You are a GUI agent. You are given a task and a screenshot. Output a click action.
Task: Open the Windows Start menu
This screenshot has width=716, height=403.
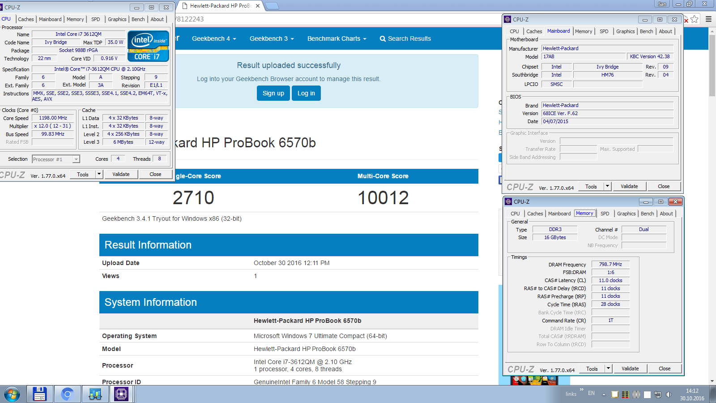pyautogui.click(x=12, y=394)
